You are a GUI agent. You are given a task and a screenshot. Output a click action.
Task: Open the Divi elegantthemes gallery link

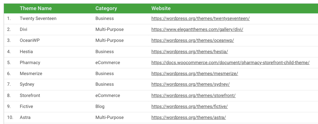tap(197, 30)
